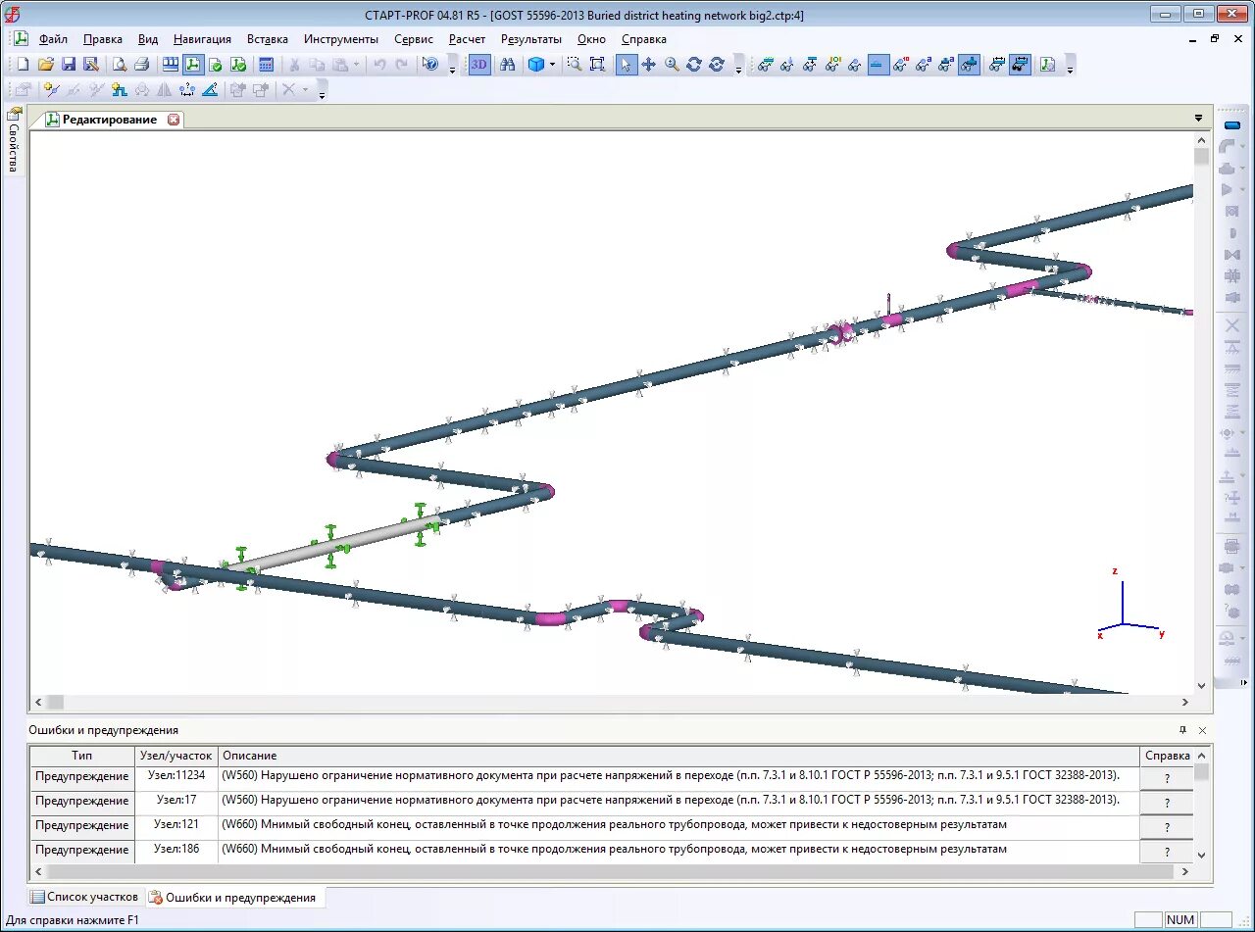Toggle the highlighted horizontal line display filter

point(878,65)
